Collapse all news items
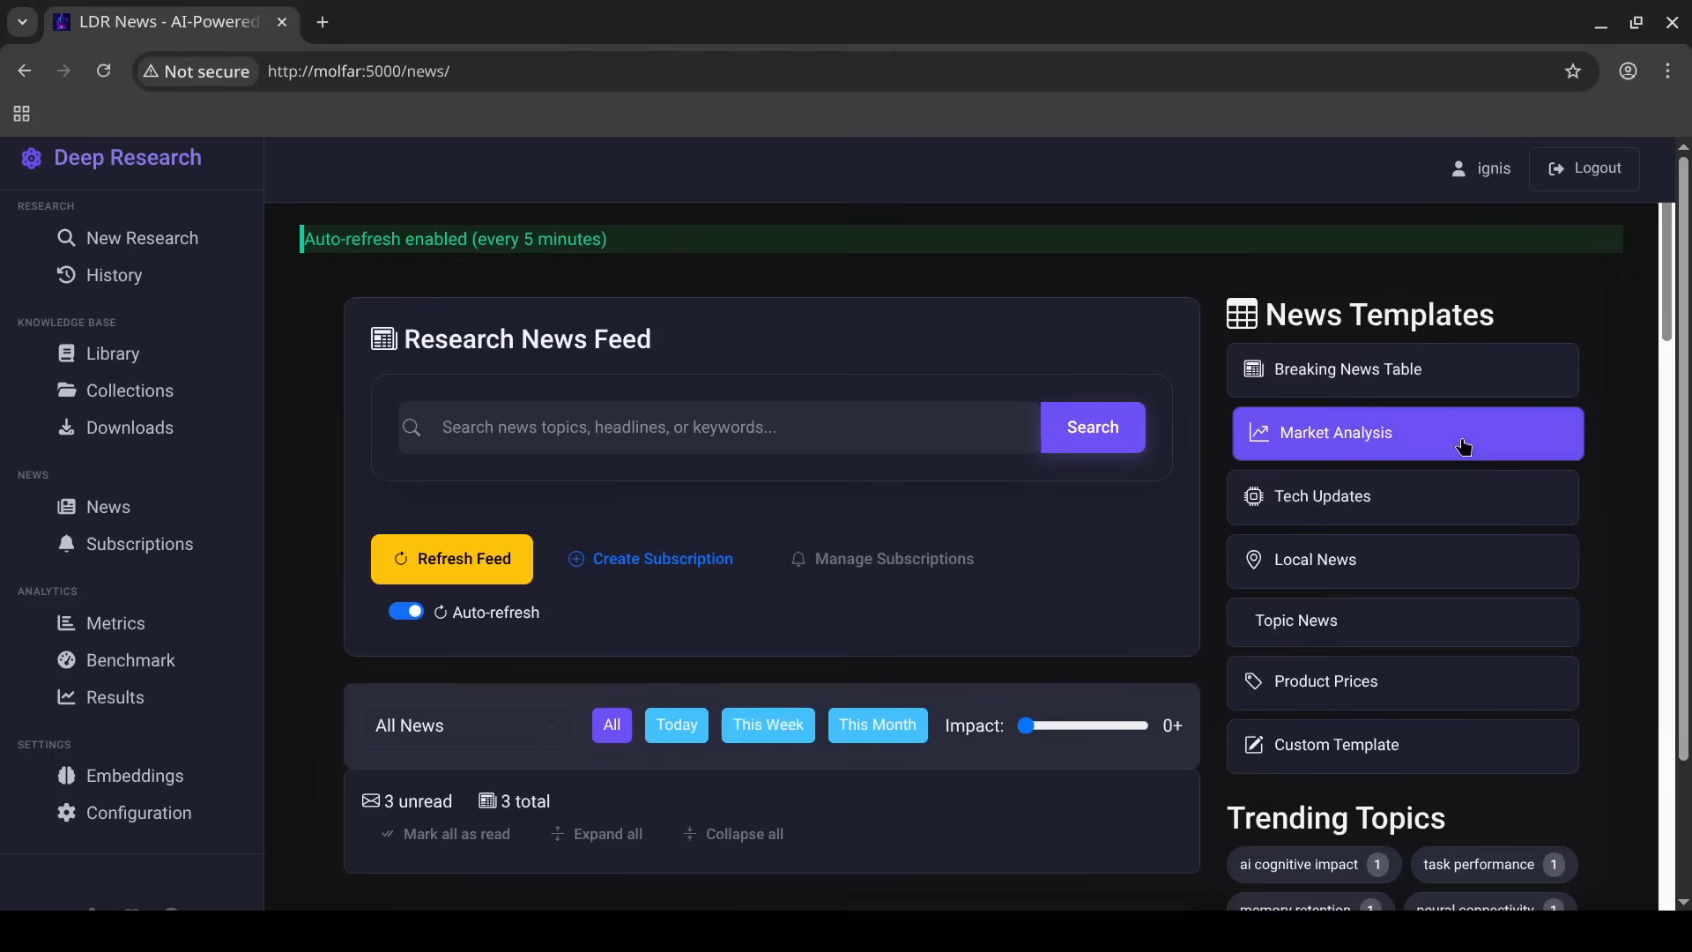The image size is (1692, 952). tap(733, 834)
